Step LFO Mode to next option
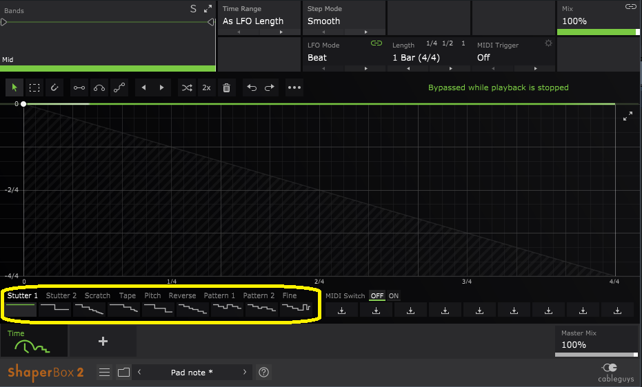 point(365,69)
